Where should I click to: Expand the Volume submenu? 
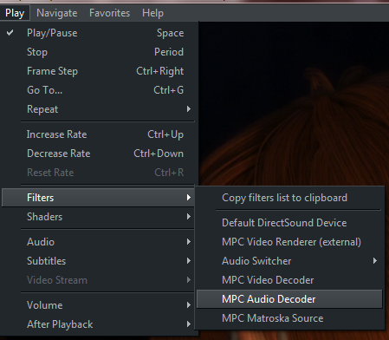click(99, 305)
